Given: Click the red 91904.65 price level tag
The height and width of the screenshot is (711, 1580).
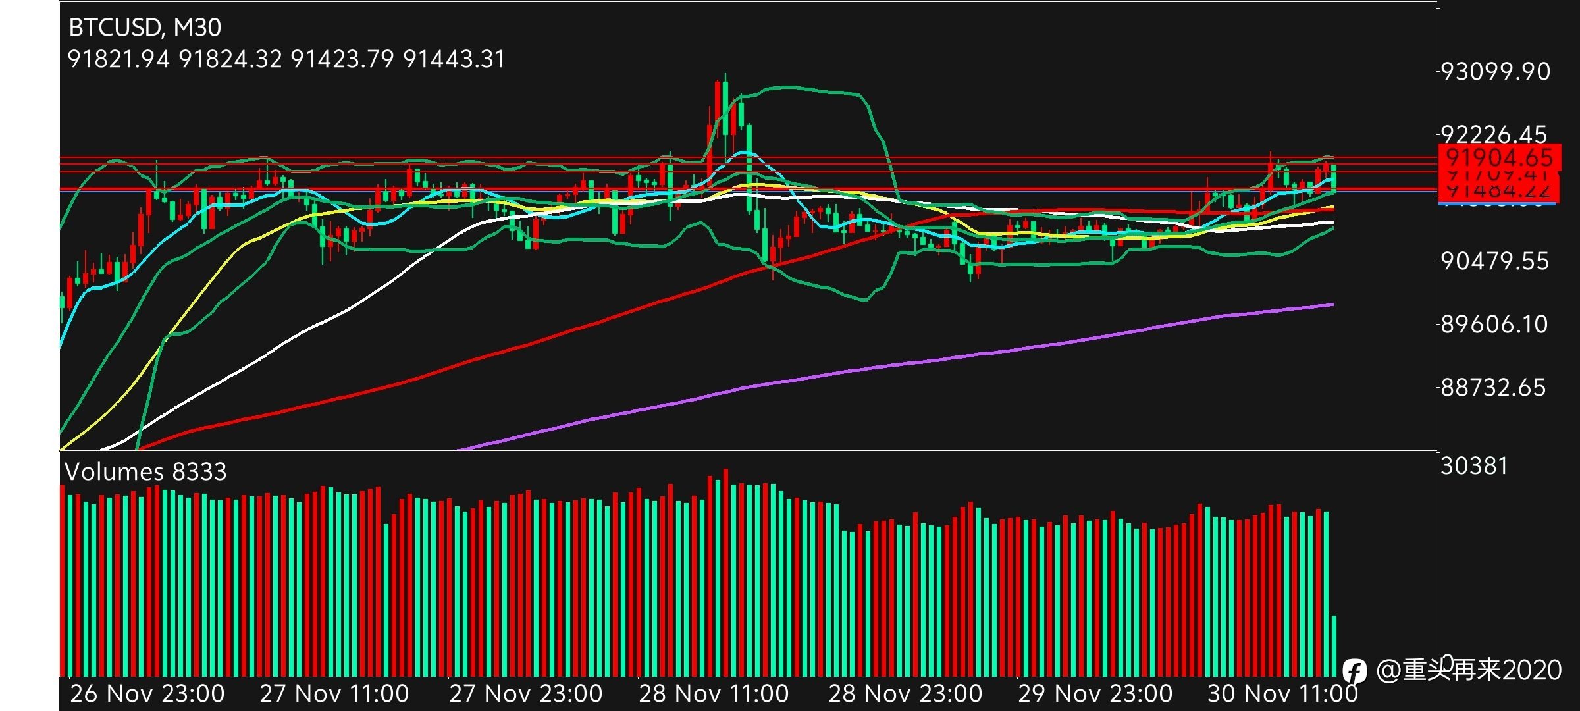Looking at the screenshot, I should (x=1500, y=157).
